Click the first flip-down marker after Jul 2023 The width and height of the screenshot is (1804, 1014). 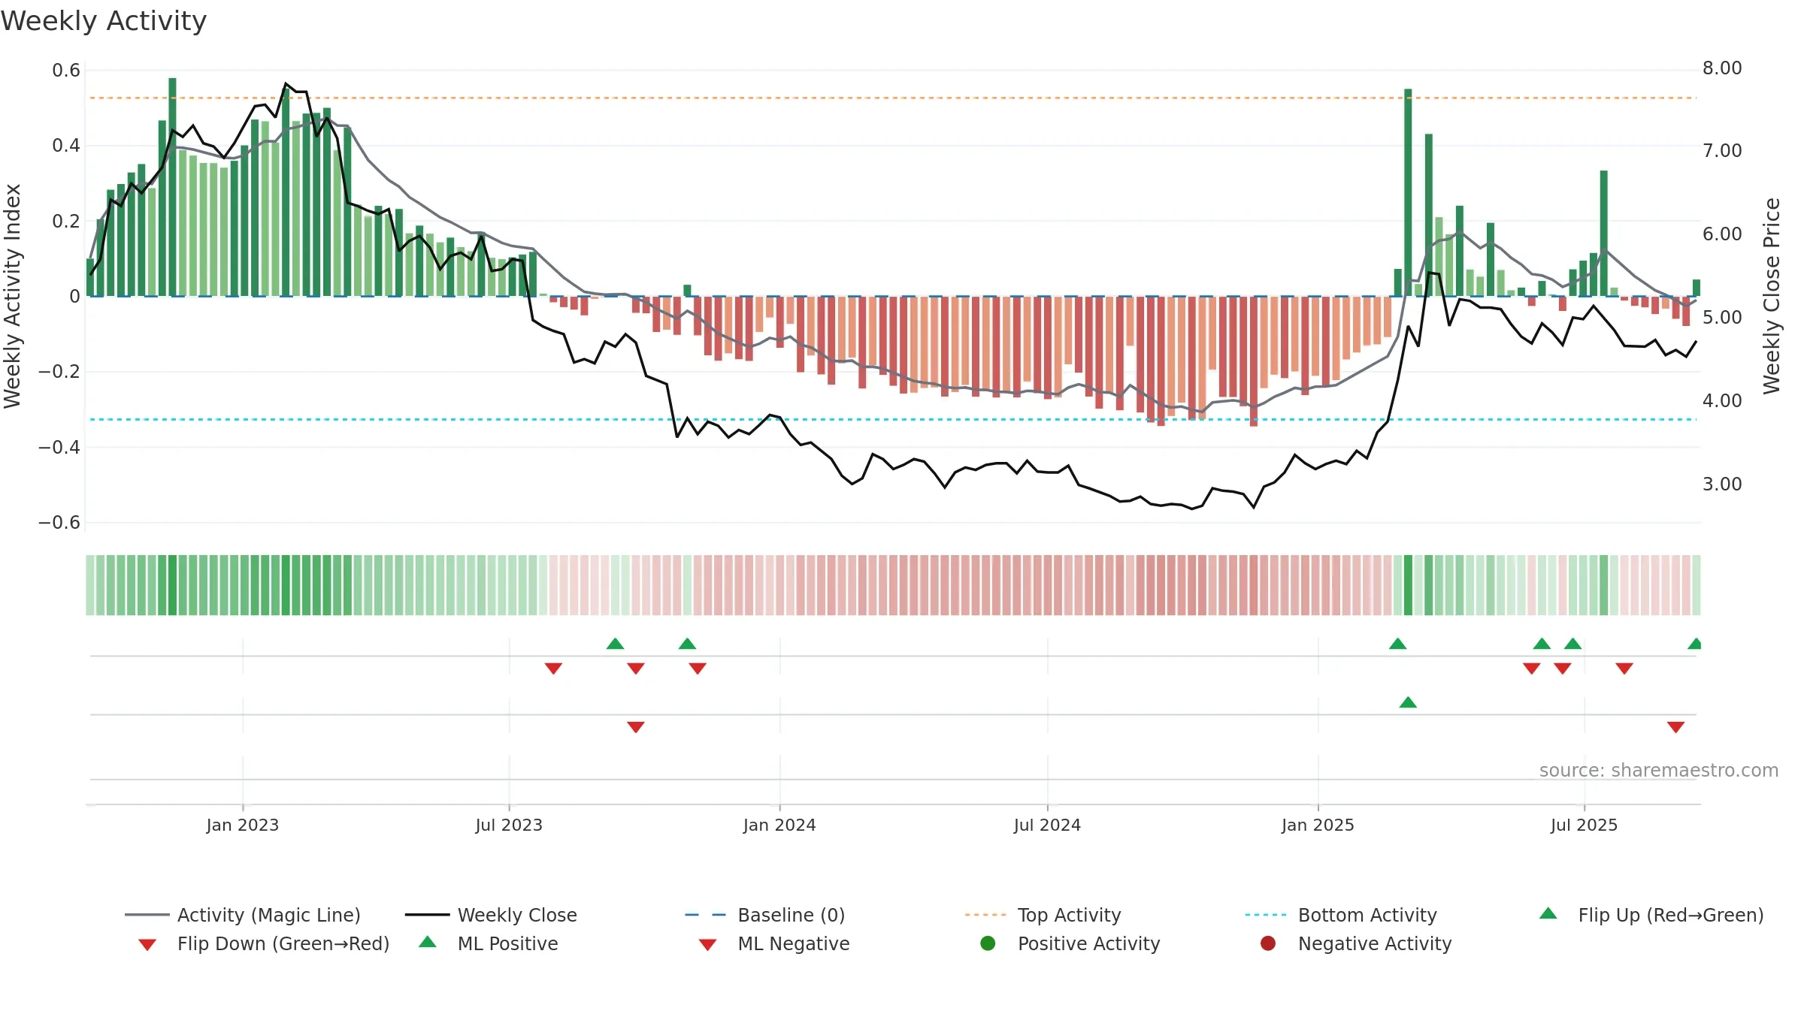tap(553, 668)
